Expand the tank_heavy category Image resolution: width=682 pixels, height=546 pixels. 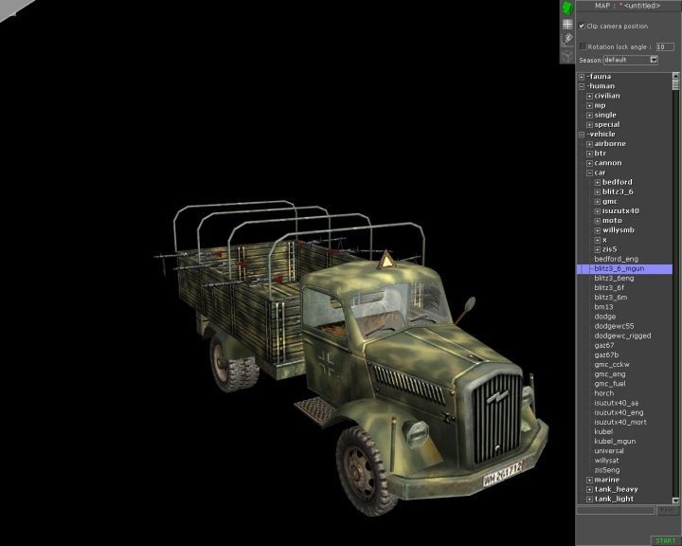589,489
